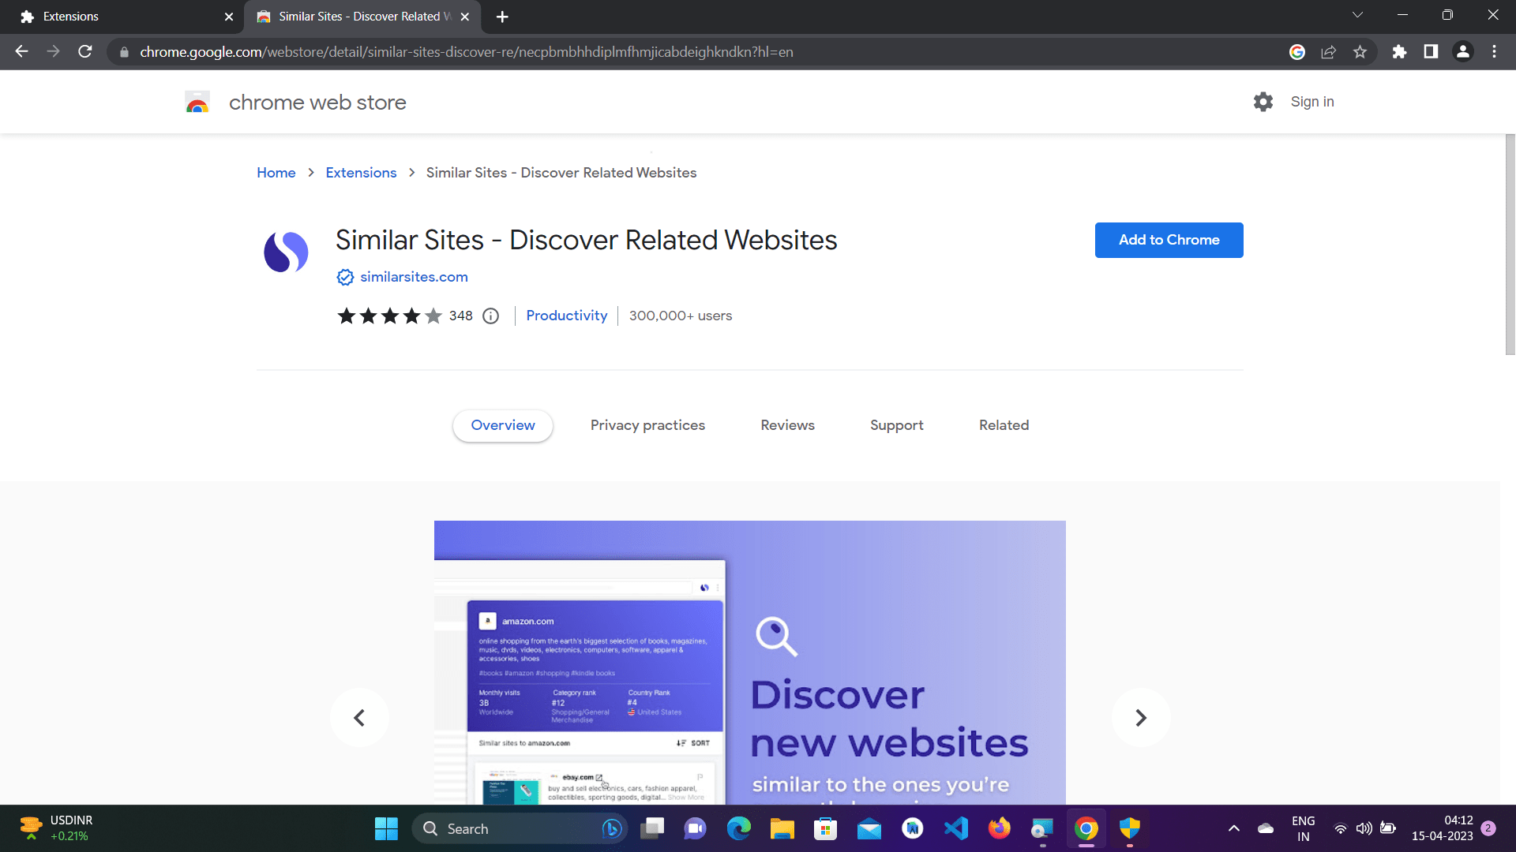Open Microsoft Edge from the taskbar

[x=739, y=828]
